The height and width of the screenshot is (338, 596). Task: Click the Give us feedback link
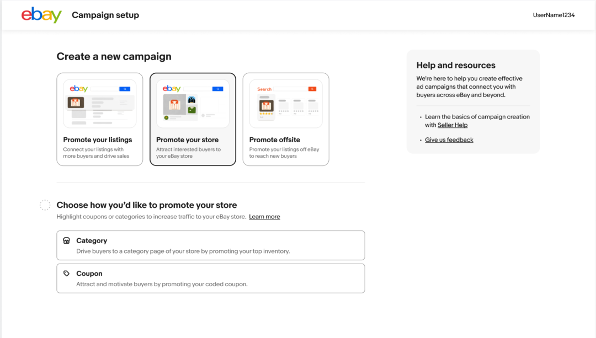(449, 140)
